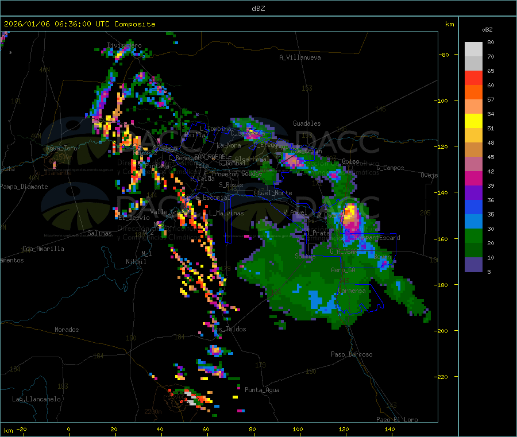
Task: Select the dark orange 57-60 dBZ swatch
Action: [x=473, y=92]
